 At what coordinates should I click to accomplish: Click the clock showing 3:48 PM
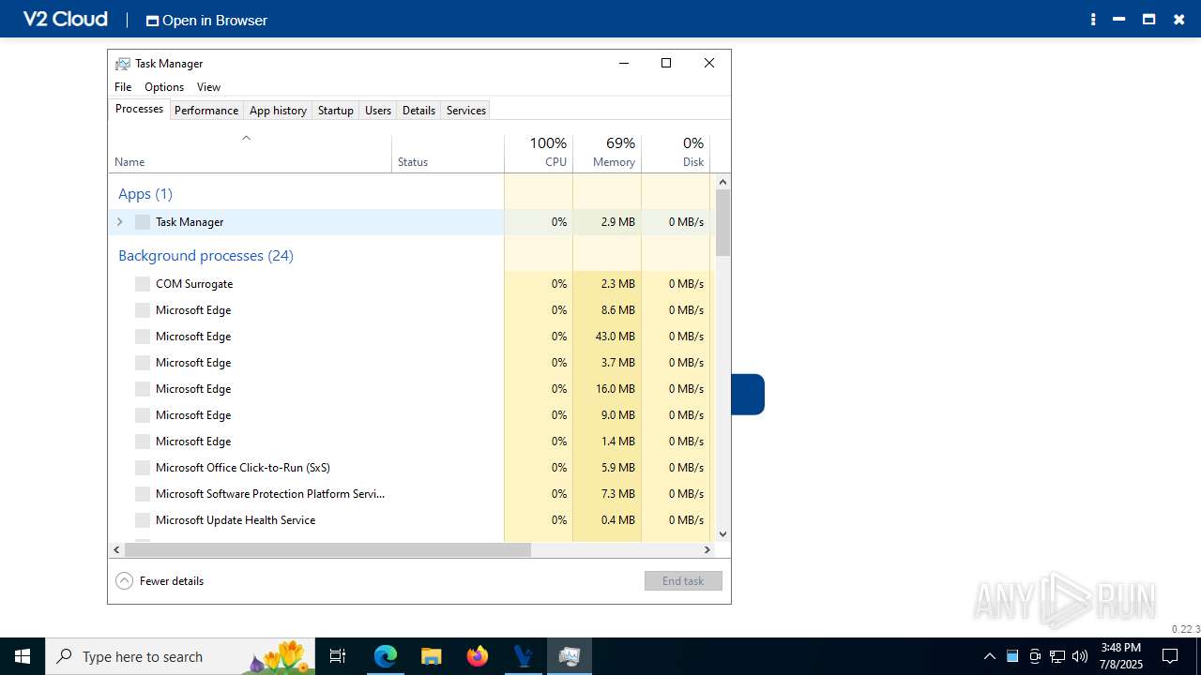click(1121, 656)
